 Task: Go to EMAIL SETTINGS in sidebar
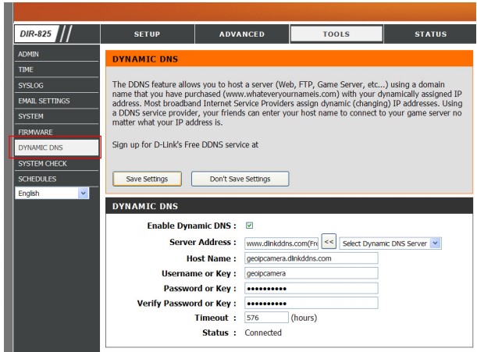pyautogui.click(x=56, y=101)
